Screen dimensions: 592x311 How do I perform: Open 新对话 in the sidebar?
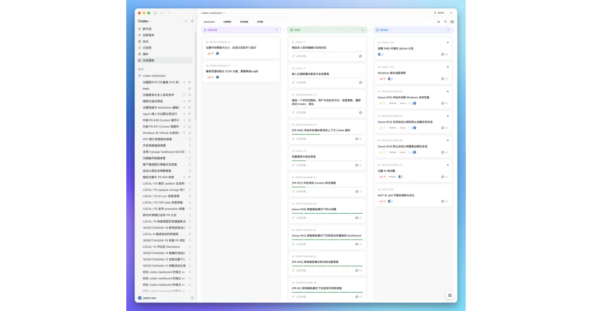[165, 29]
